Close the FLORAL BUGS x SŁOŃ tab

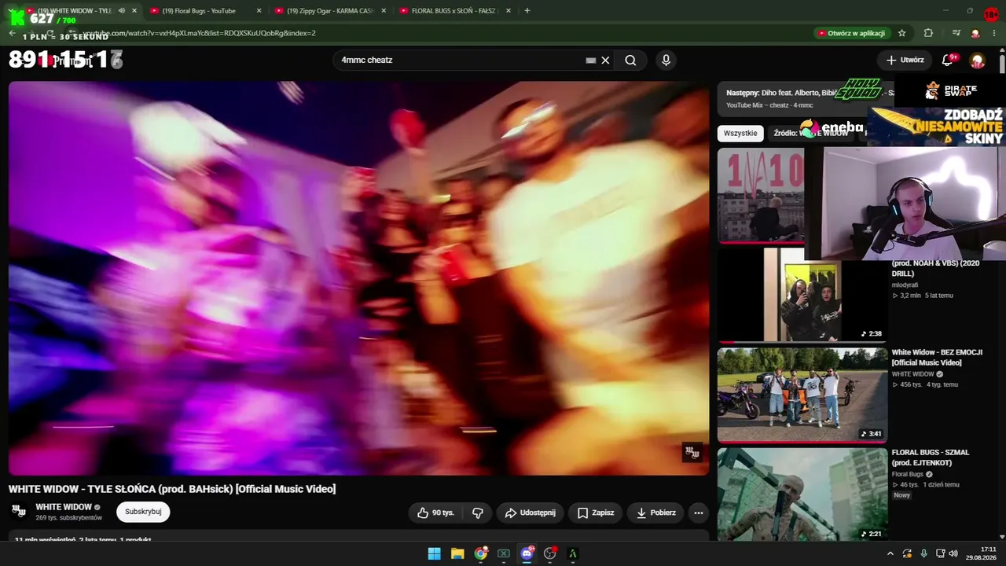click(509, 11)
